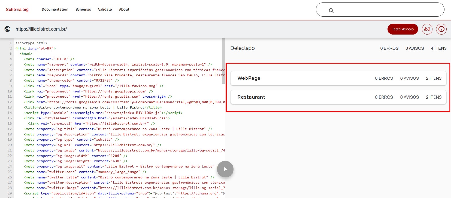Screen dimensions: 451x198
Task: Click the og:image:height 630 code line
Action: click(76, 161)
